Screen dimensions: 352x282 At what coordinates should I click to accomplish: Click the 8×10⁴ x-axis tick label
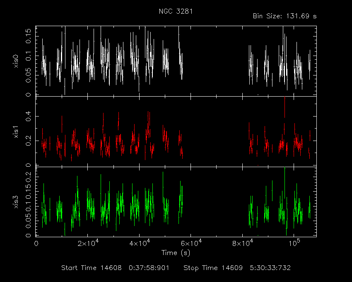click(x=243, y=243)
